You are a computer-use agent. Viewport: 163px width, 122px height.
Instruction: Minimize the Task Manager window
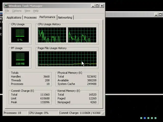tap(93, 6)
